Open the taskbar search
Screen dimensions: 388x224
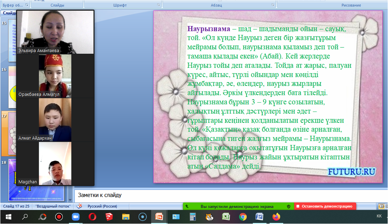pos(25,217)
